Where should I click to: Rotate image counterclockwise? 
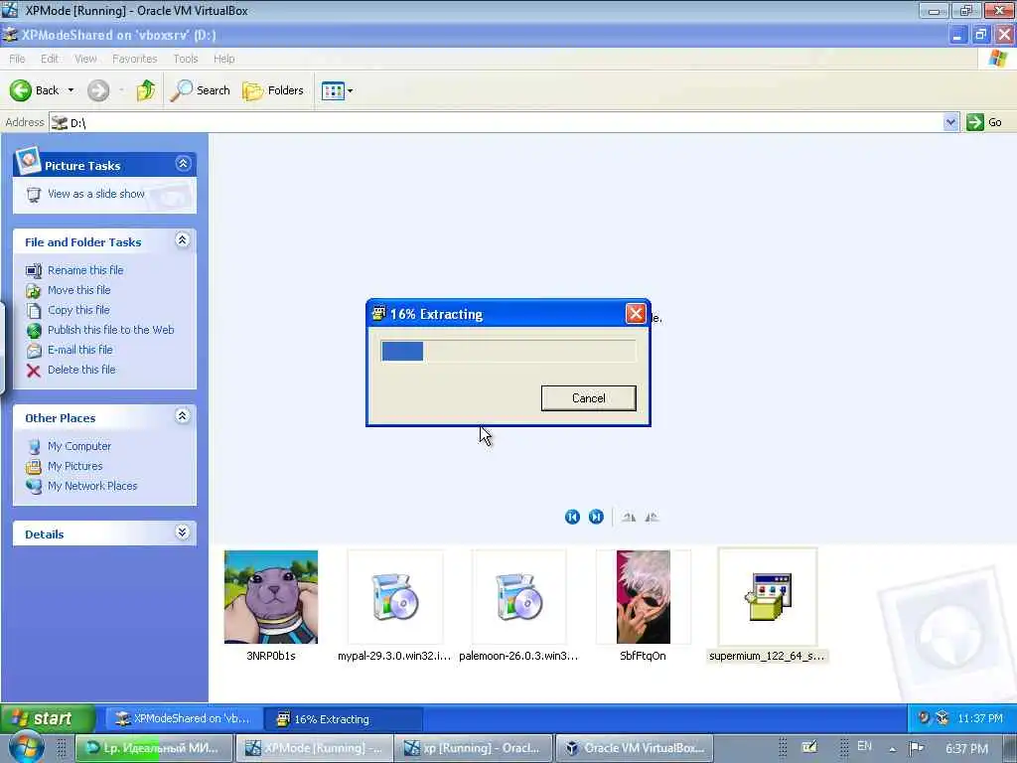tap(652, 517)
